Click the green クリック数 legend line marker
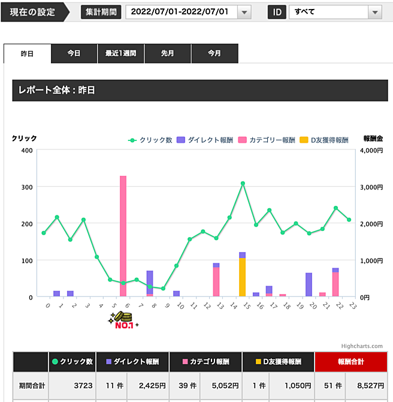 [x=132, y=140]
